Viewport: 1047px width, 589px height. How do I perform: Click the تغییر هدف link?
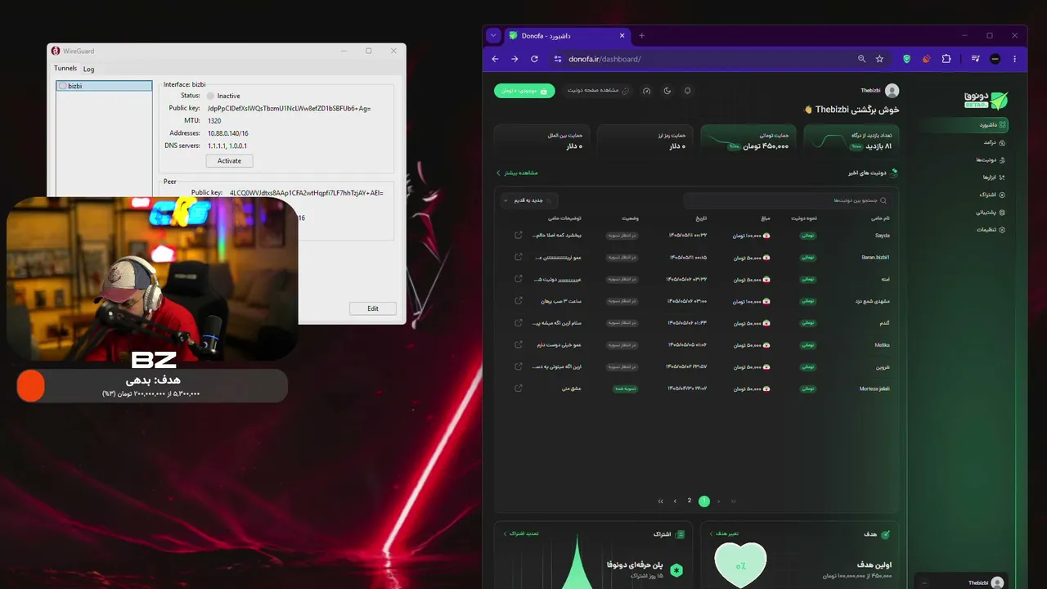724,533
